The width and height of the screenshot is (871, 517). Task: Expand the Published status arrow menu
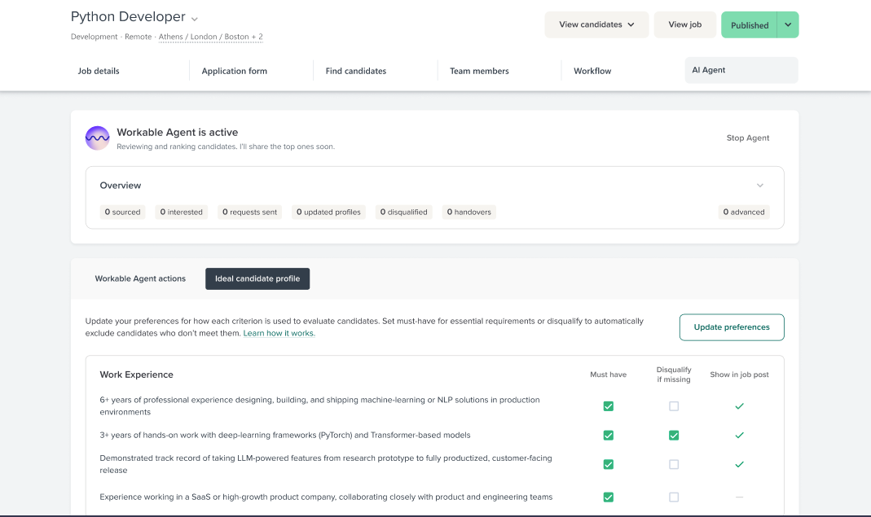788,25
